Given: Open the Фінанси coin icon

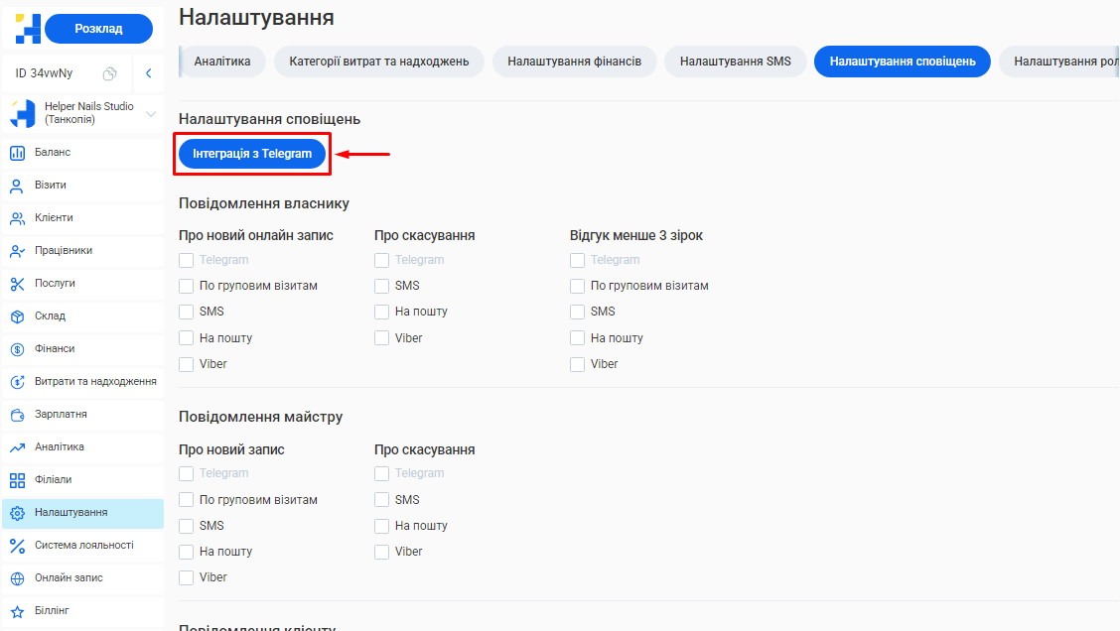Looking at the screenshot, I should [x=17, y=349].
